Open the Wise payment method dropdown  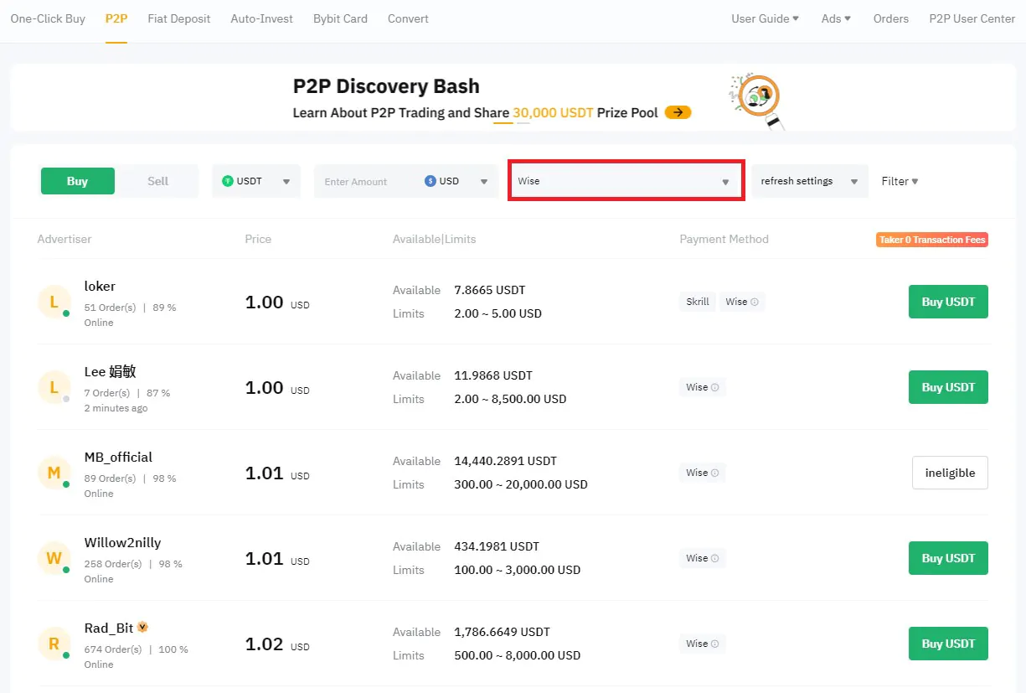coord(625,181)
